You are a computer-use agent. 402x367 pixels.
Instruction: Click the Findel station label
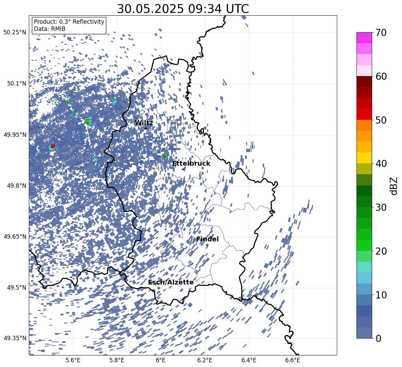point(207,239)
